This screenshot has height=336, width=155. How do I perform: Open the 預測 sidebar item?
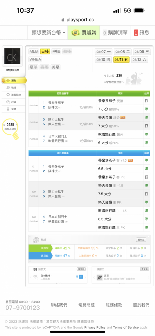click(x=14, y=80)
